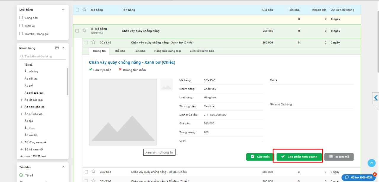
Task: Switch to the Thẻ kho tab
Action: 120,51
